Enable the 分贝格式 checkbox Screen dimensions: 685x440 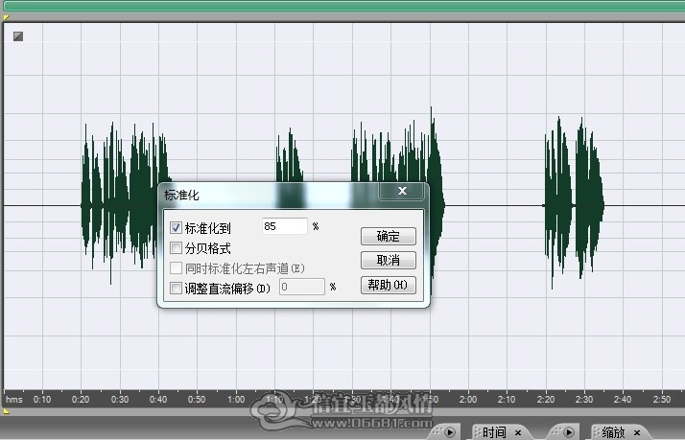(176, 248)
